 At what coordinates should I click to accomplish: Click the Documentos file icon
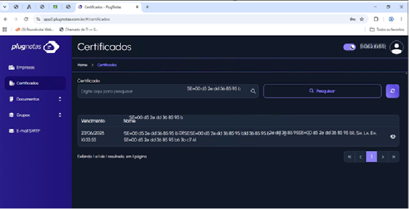click(x=11, y=99)
